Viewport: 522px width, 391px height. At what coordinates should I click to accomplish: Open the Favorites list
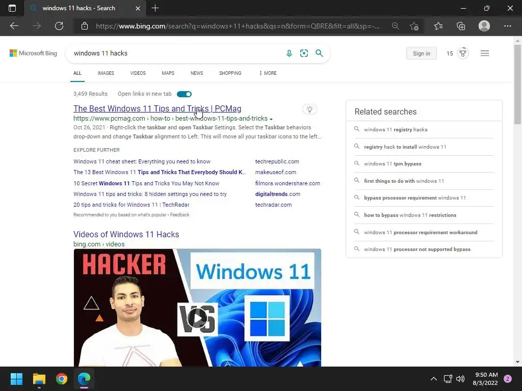pyautogui.click(x=438, y=26)
